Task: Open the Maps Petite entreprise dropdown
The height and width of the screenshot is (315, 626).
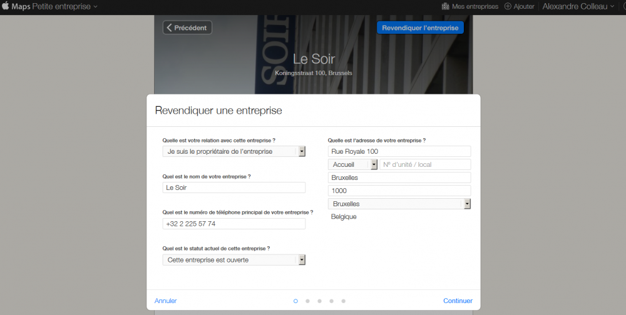Action: 54,6
